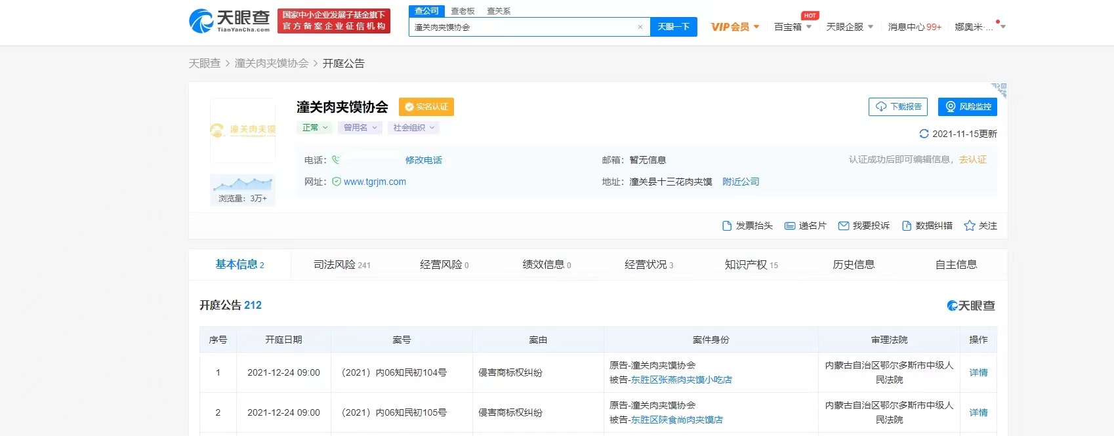Go to 天眼查 breadcrumb home

[205, 64]
